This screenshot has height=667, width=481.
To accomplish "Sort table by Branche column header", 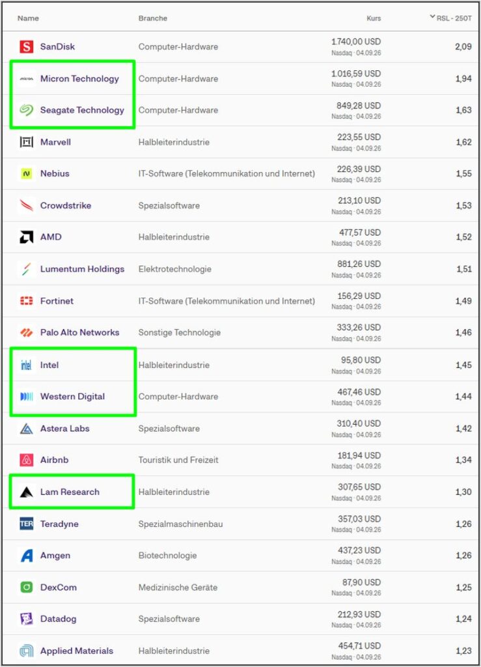I will [152, 18].
